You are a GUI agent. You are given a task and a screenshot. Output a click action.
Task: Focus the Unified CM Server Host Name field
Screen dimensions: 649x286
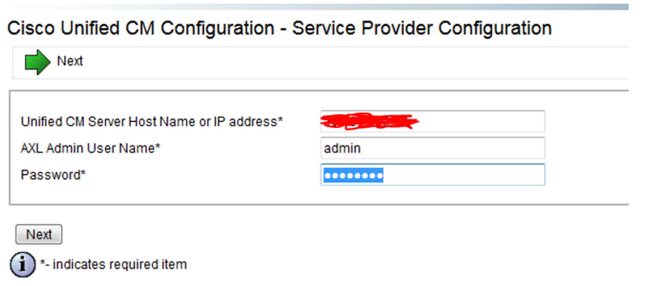tap(432, 121)
